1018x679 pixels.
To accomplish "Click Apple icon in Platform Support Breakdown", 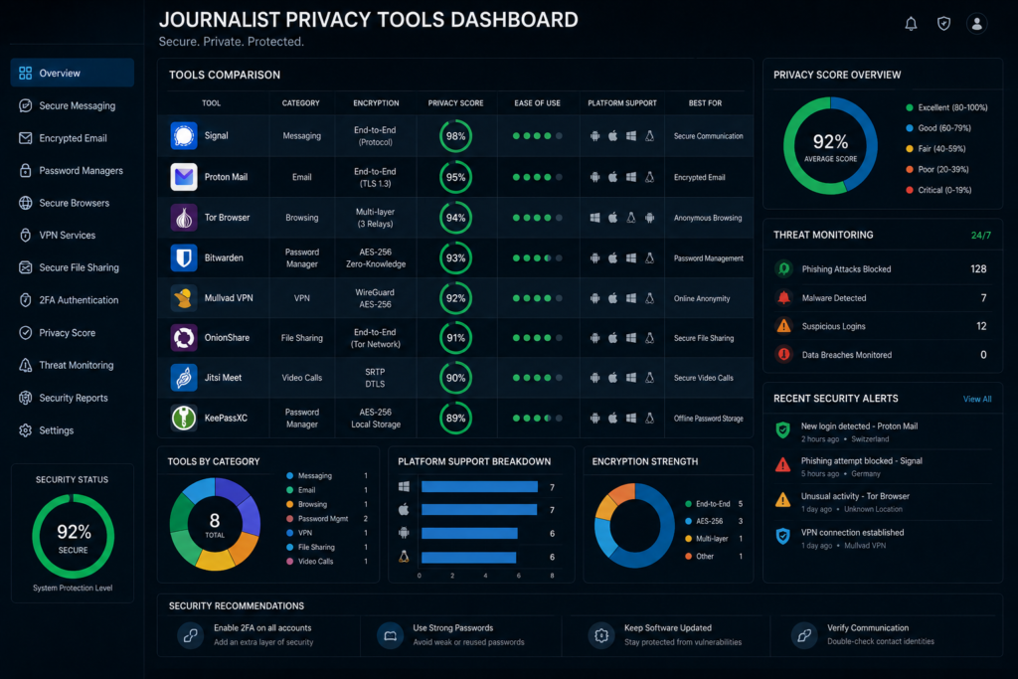I will (404, 509).
